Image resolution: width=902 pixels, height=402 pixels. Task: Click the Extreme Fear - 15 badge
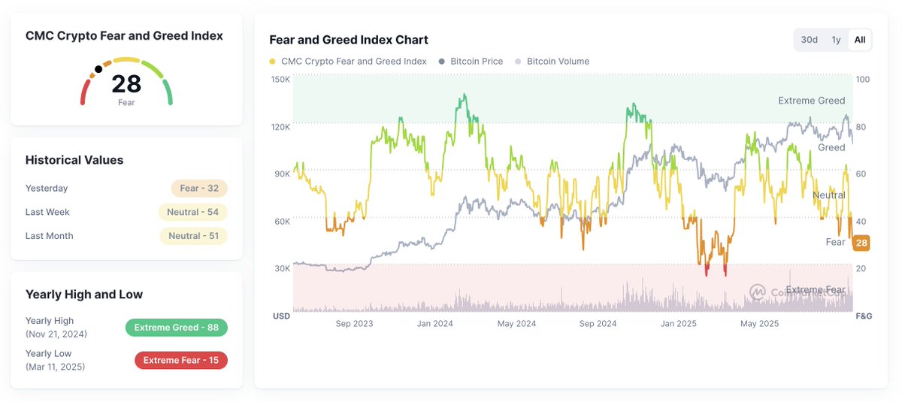click(180, 361)
